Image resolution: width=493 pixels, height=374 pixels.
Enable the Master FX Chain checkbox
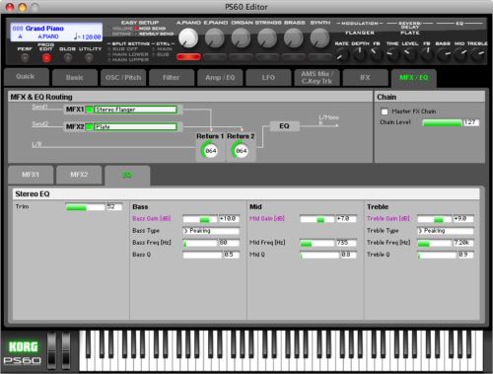point(385,112)
